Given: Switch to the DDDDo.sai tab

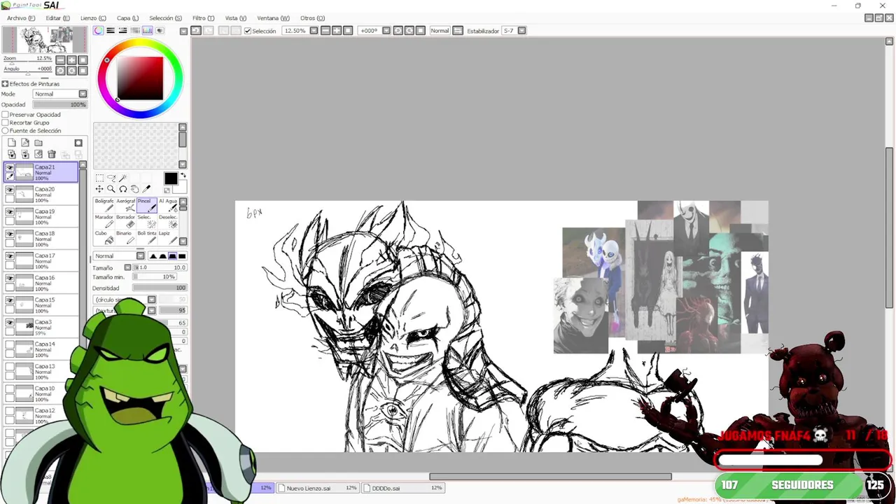Looking at the screenshot, I should [403, 488].
